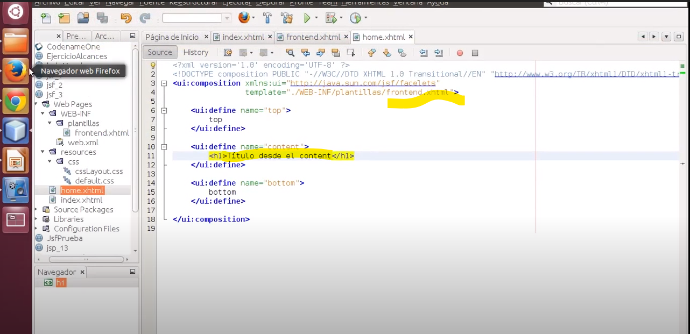The height and width of the screenshot is (334, 690).
Task: Select frontend.xhtml in the project tree
Action: pyautogui.click(x=102, y=133)
